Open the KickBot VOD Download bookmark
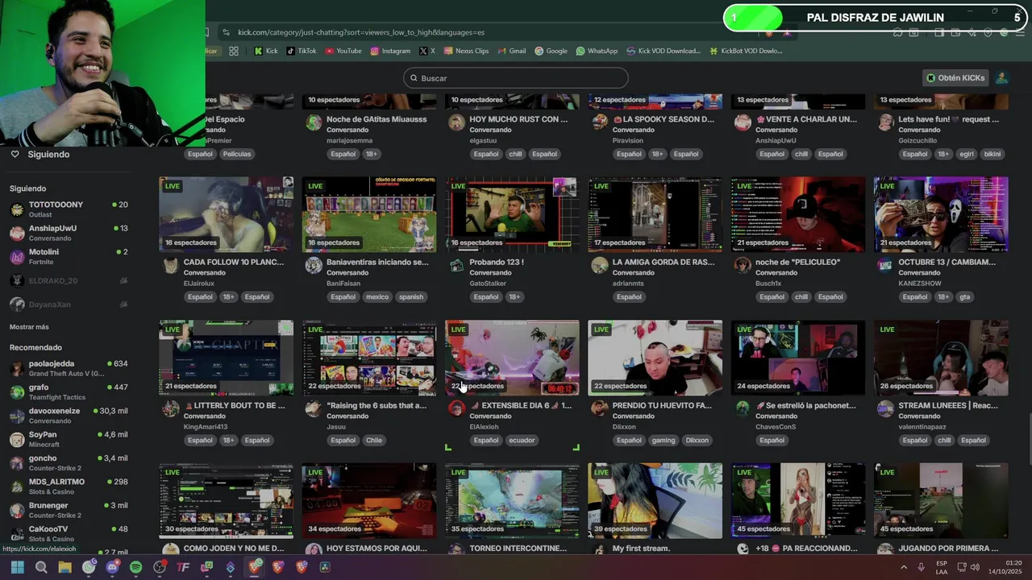 [x=746, y=51]
